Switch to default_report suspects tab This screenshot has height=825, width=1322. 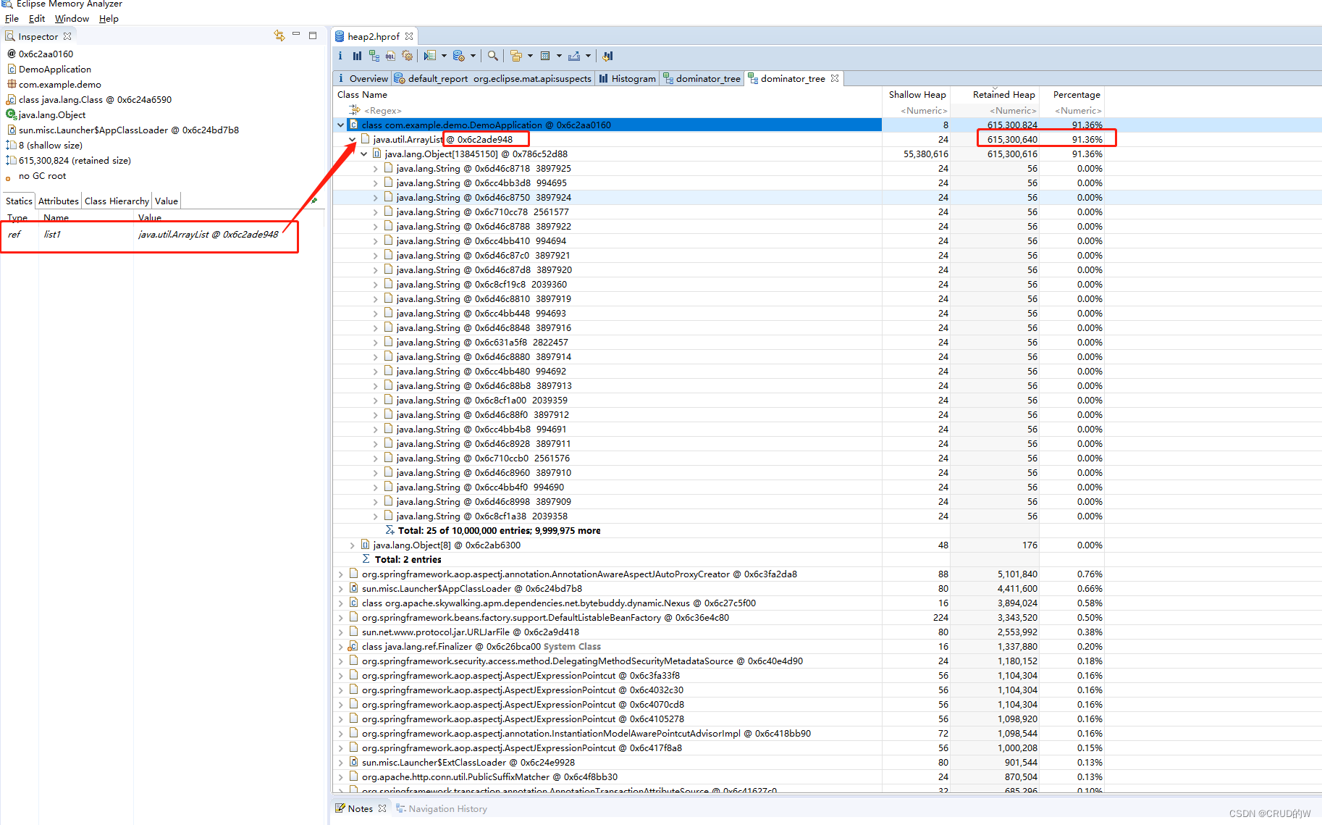coord(493,78)
